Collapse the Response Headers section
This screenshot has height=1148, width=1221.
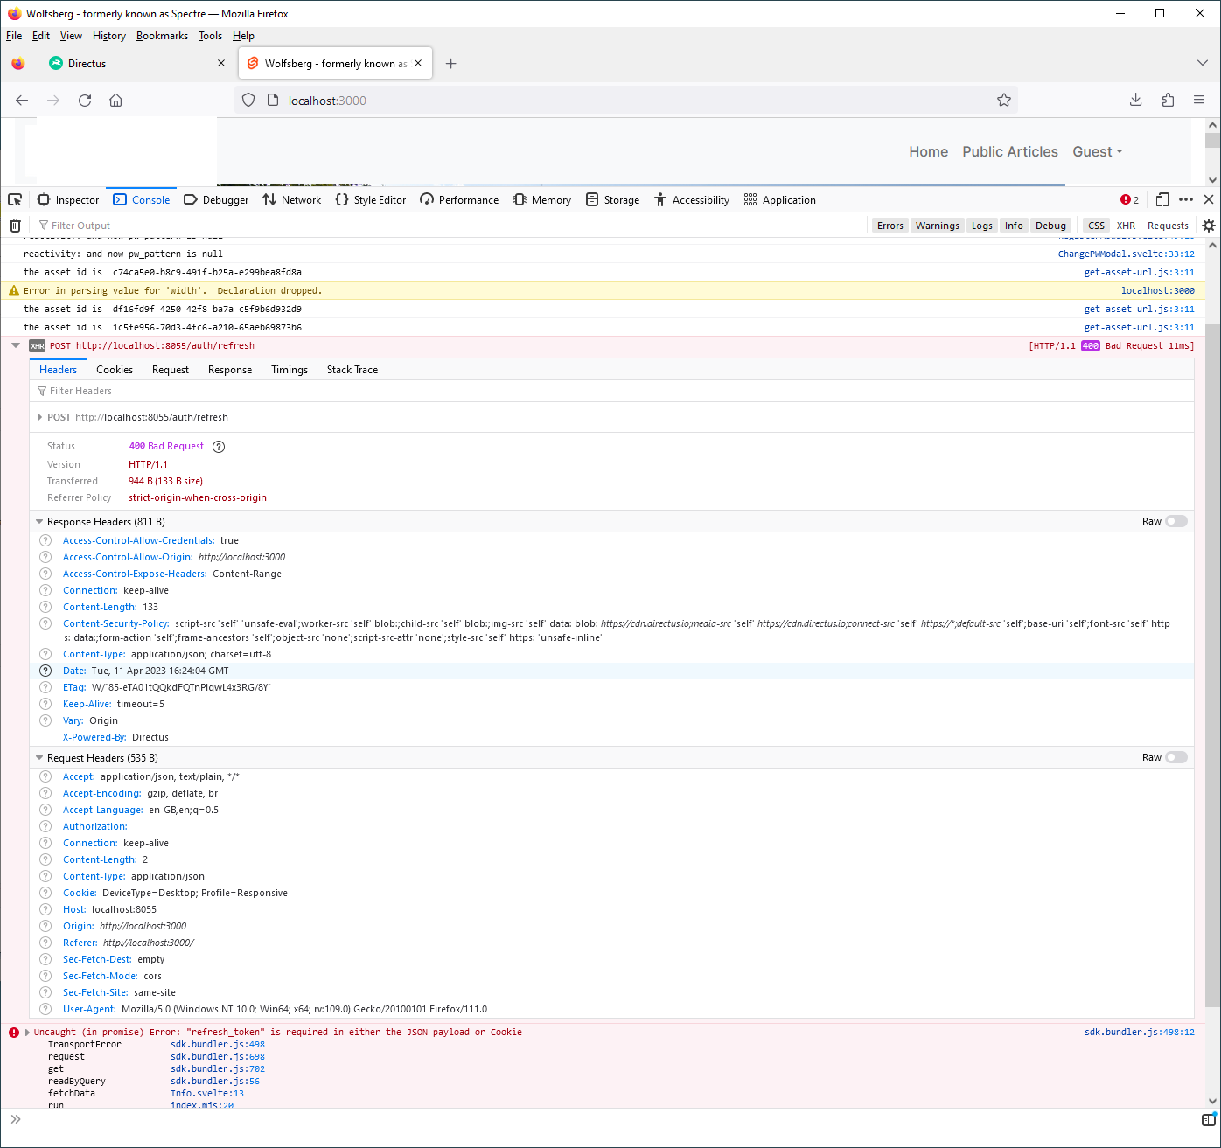pyautogui.click(x=39, y=521)
